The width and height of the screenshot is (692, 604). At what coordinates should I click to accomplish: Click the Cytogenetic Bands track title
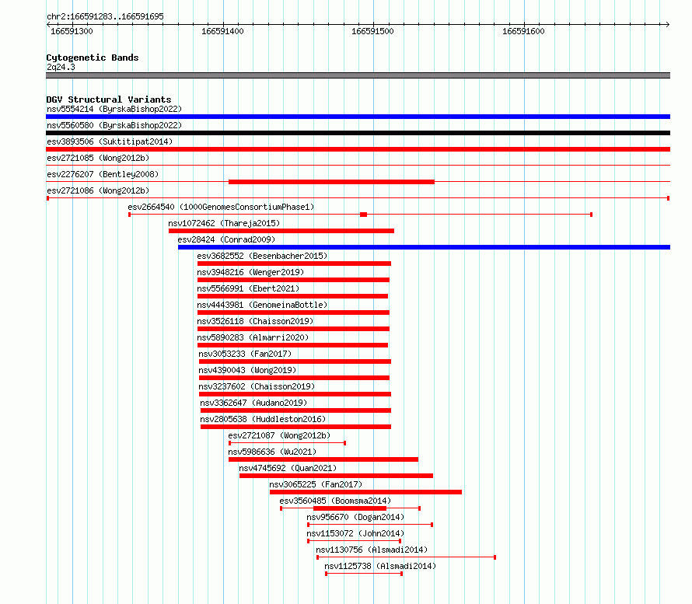[x=93, y=58]
